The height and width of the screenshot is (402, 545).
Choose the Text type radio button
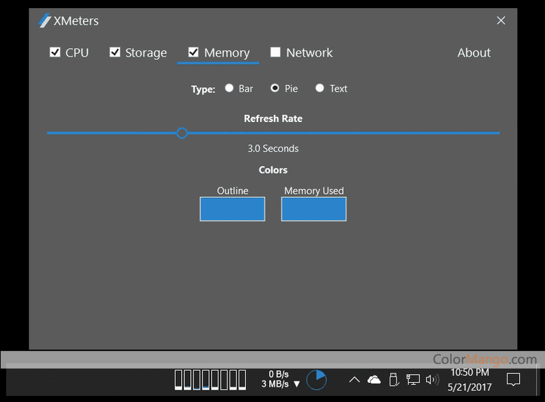pyautogui.click(x=320, y=88)
